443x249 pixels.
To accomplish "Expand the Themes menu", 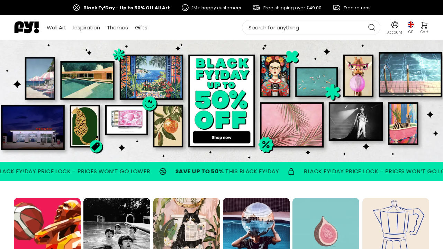I will point(117,28).
